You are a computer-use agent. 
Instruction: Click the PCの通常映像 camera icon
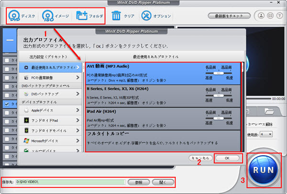point(26,78)
